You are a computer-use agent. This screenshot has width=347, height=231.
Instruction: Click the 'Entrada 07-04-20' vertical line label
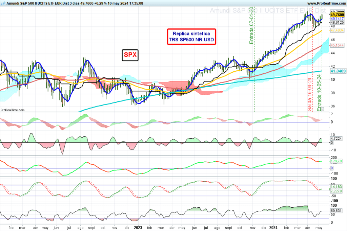(251, 25)
